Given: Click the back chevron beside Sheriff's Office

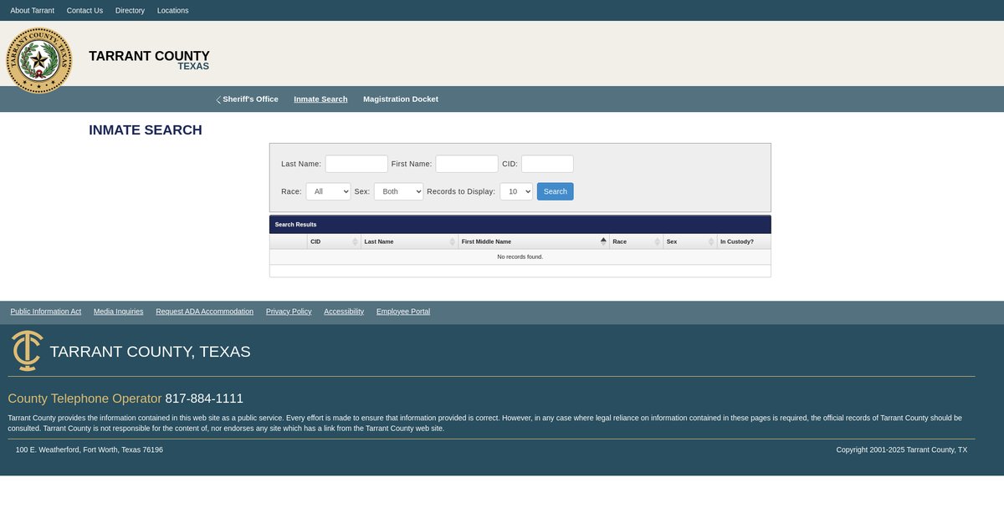Looking at the screenshot, I should pos(218,99).
